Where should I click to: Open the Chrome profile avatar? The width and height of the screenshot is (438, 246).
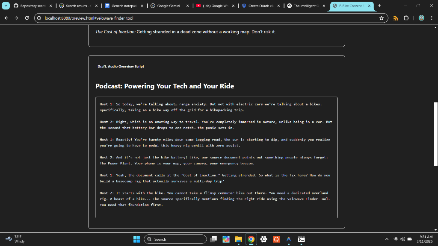421,18
